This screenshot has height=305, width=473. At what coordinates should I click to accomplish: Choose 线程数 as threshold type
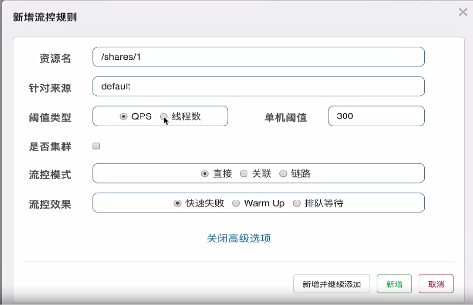tap(163, 116)
